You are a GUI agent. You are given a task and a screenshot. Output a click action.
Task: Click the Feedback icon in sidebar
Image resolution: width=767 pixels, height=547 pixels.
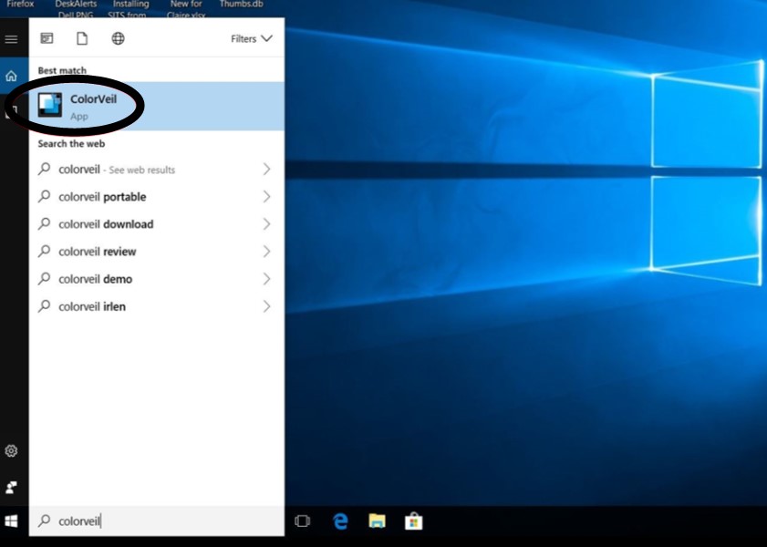click(x=12, y=487)
